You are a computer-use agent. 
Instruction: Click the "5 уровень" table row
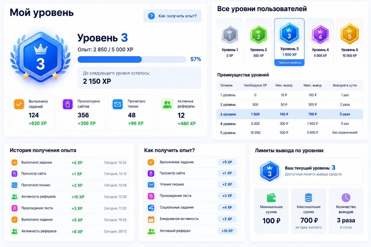point(290,133)
